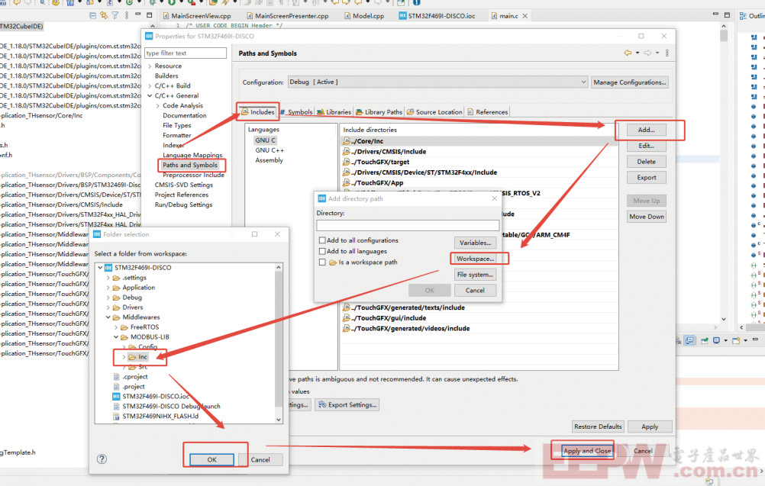
Task: Expand the .settings folder node
Action: point(108,278)
